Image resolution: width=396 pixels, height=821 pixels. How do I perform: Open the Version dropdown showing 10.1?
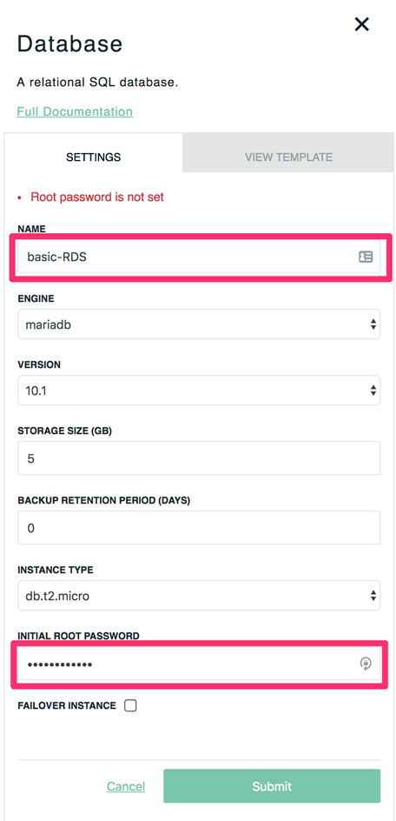[199, 390]
